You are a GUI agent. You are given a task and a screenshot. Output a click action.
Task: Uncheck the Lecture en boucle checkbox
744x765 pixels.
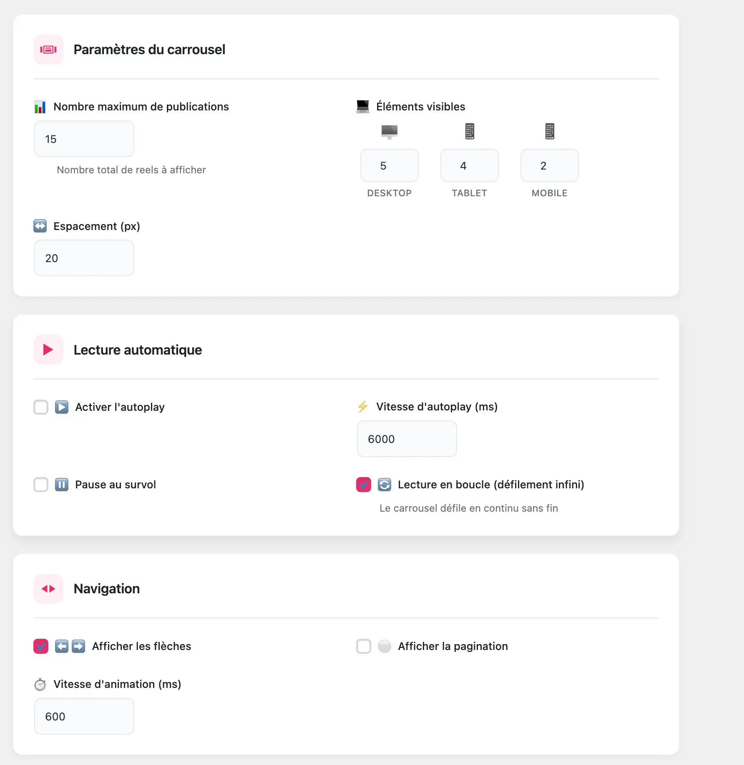(364, 485)
